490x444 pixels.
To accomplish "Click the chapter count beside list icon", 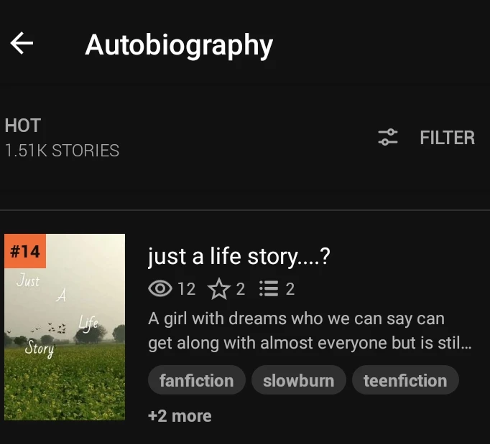I will tap(290, 289).
